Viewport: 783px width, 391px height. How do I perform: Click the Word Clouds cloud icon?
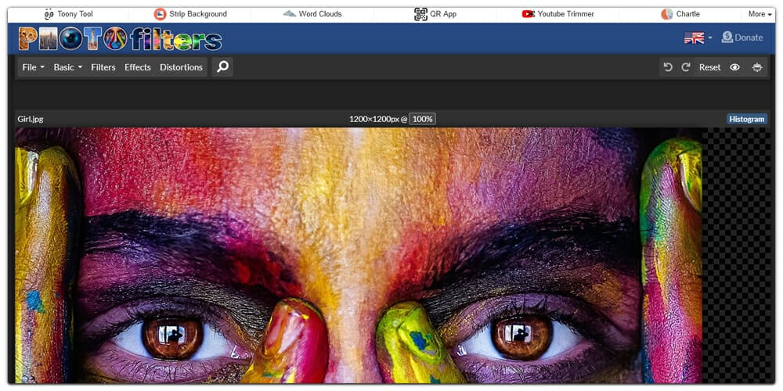click(290, 14)
